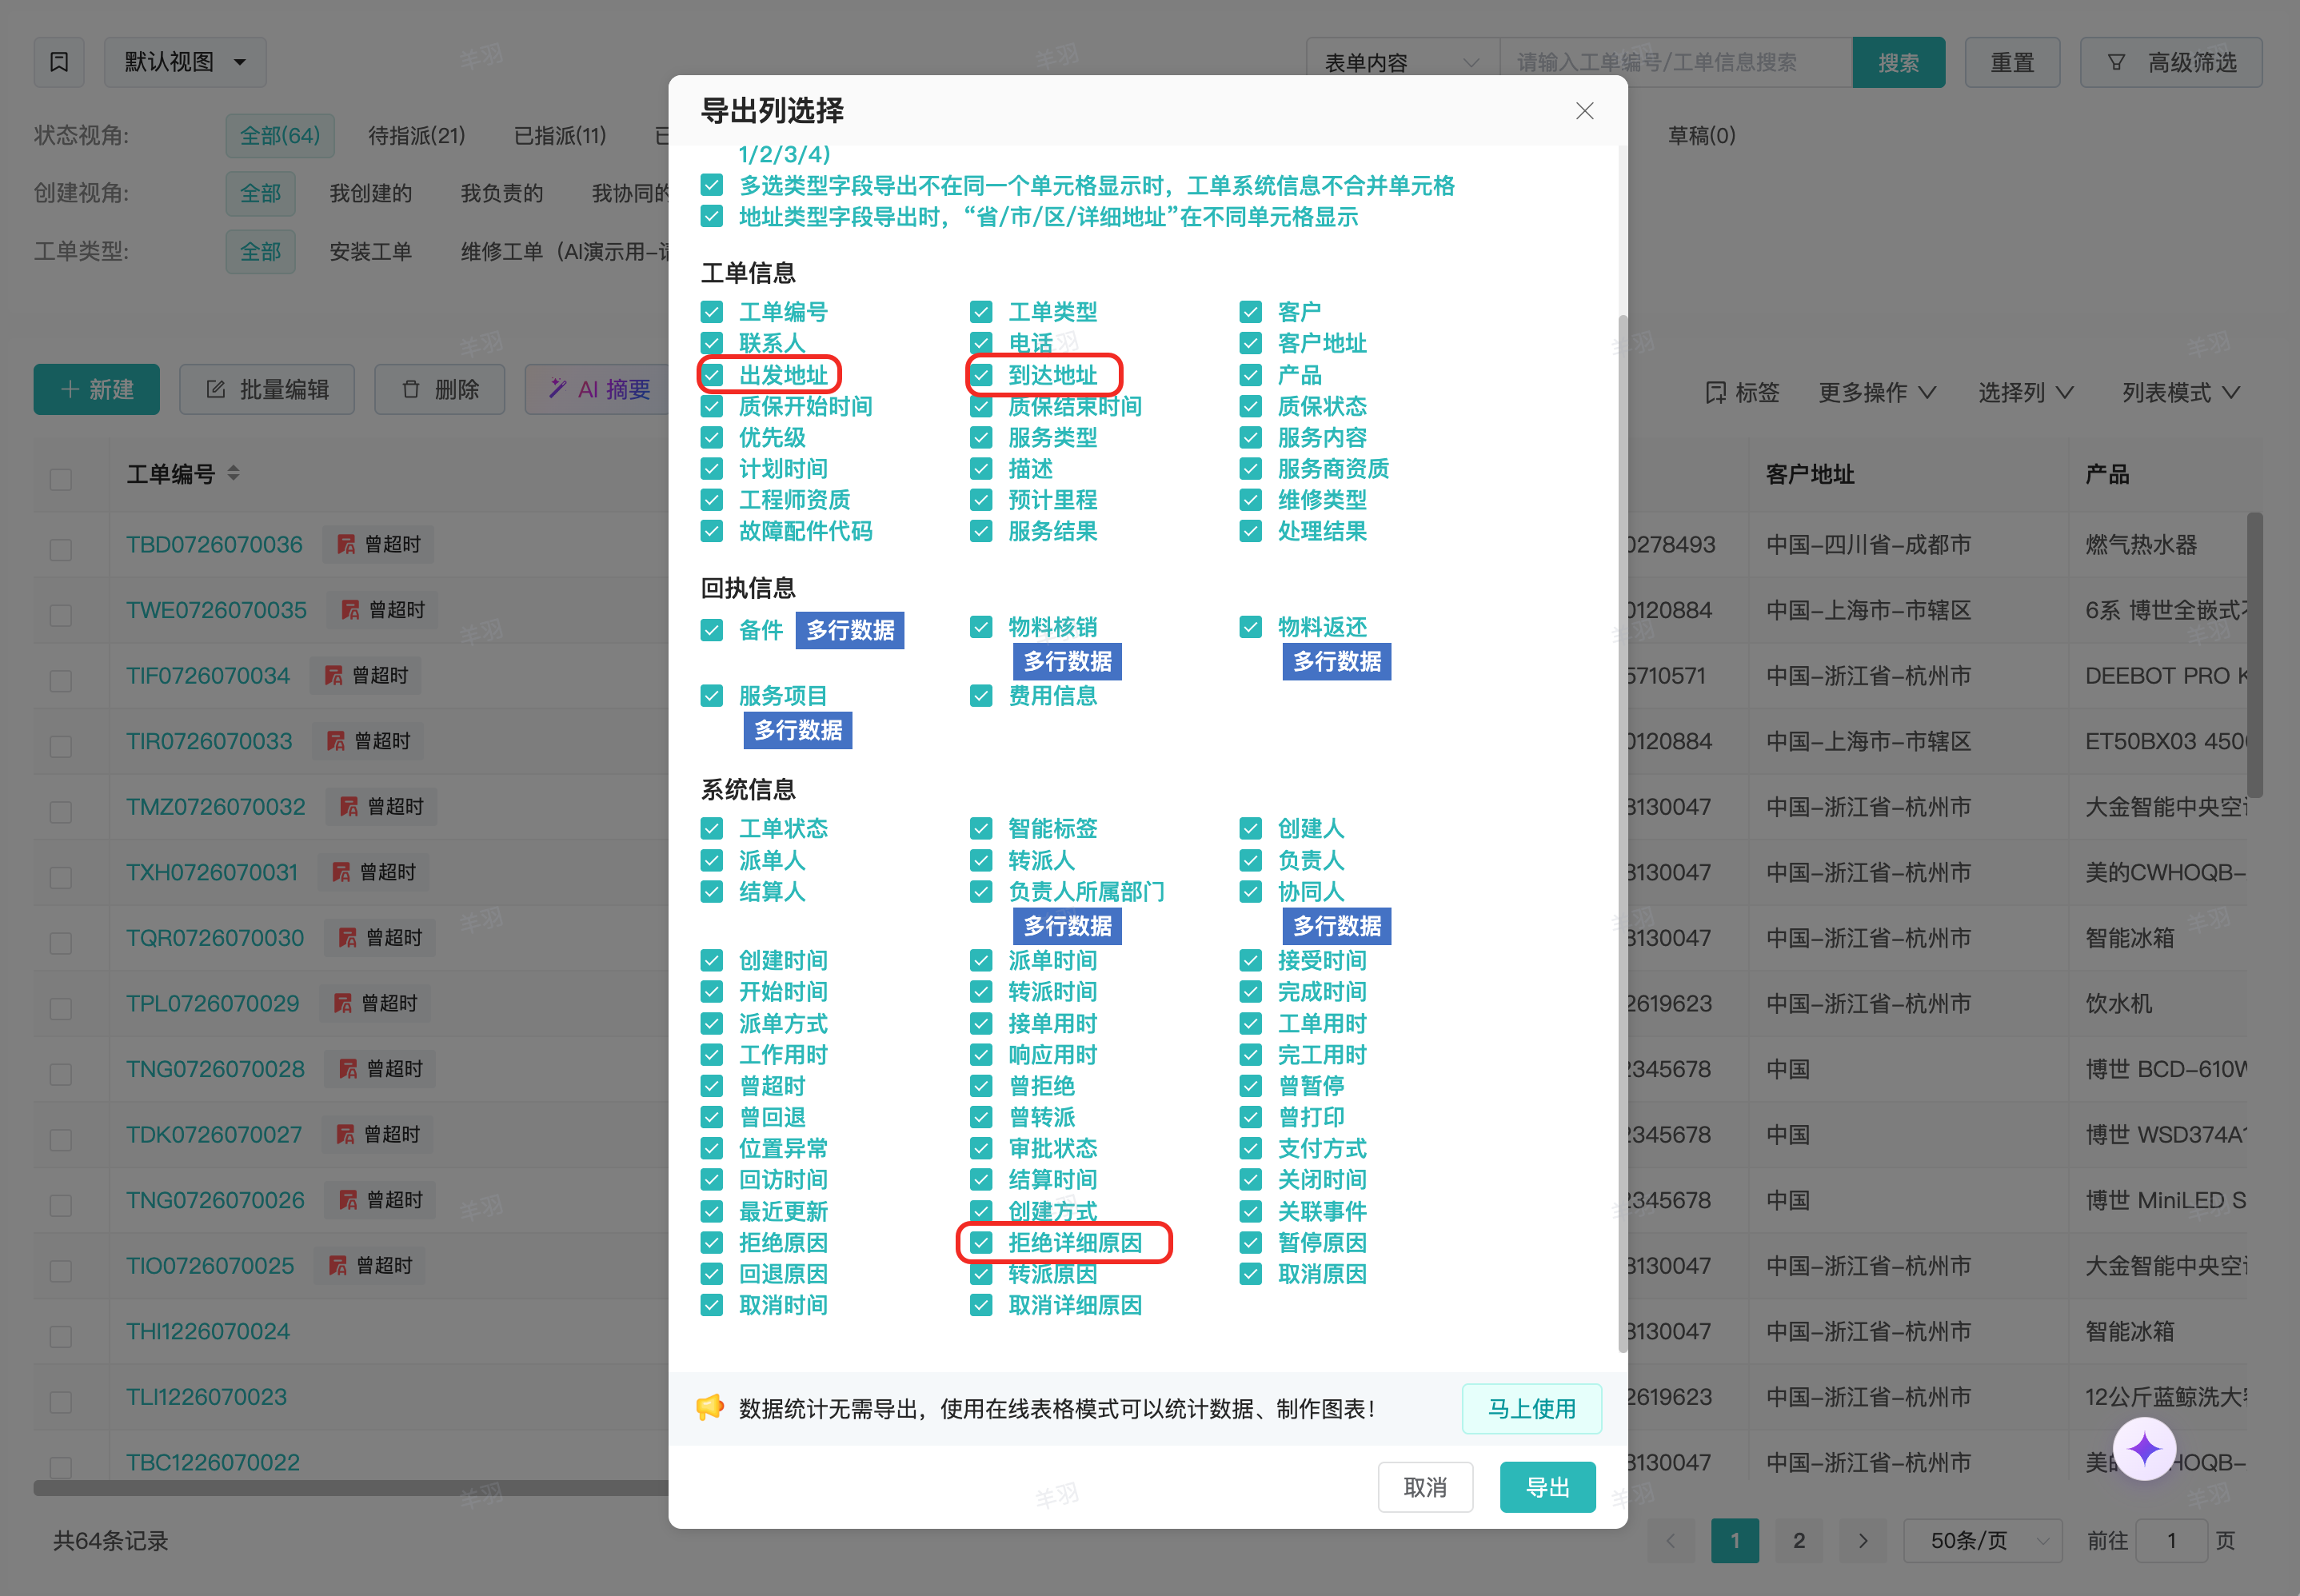Toggle the 多选类型字段导出 option checkbox
The height and width of the screenshot is (1596, 2300).
[712, 185]
